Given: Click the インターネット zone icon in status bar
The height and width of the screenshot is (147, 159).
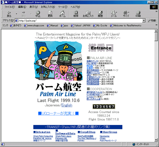Looking at the screenshot, I should pyautogui.click(x=134, y=144).
